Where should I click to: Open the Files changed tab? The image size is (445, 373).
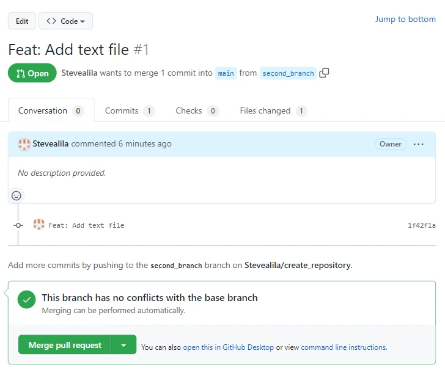[x=273, y=110]
